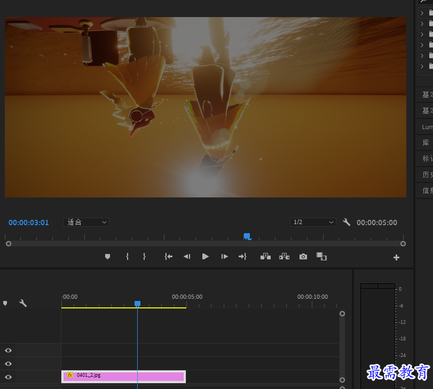Open timeline display settings wrench

point(23,303)
